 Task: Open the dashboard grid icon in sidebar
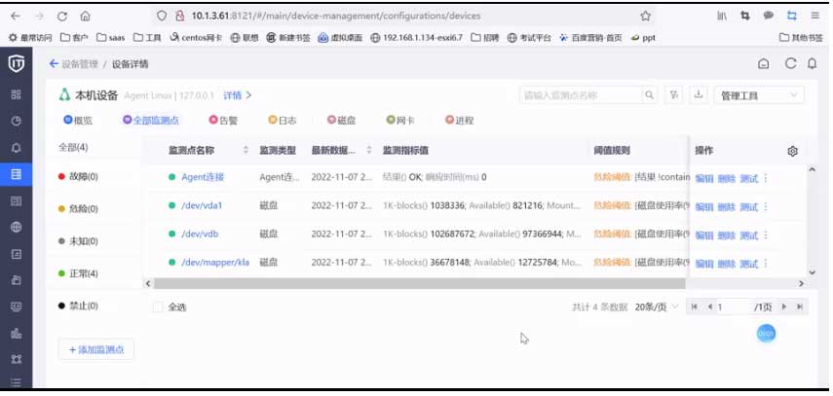(16, 94)
